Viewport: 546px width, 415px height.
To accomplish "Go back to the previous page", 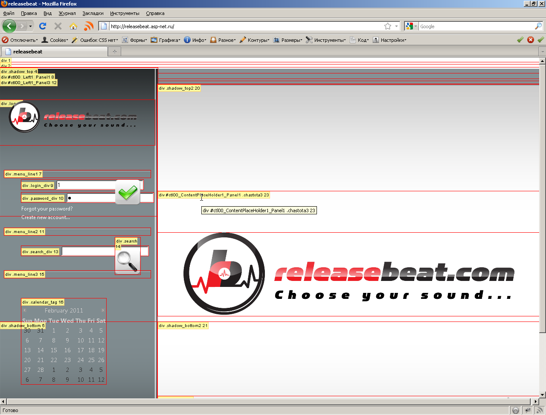I will 9,26.
